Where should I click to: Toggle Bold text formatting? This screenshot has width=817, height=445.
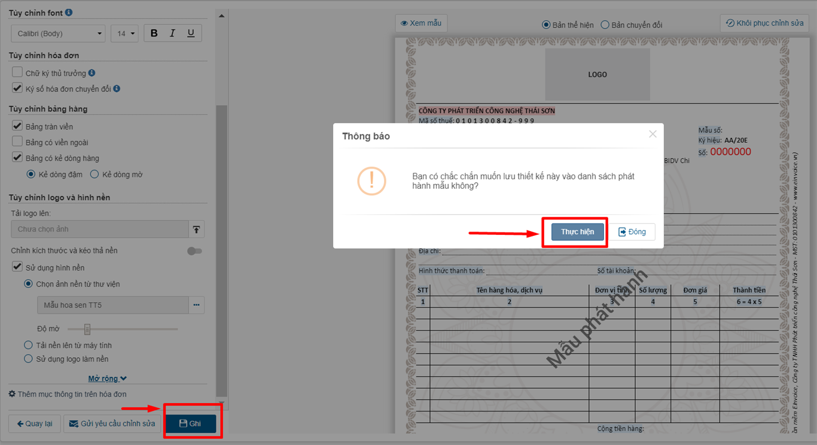(x=154, y=33)
